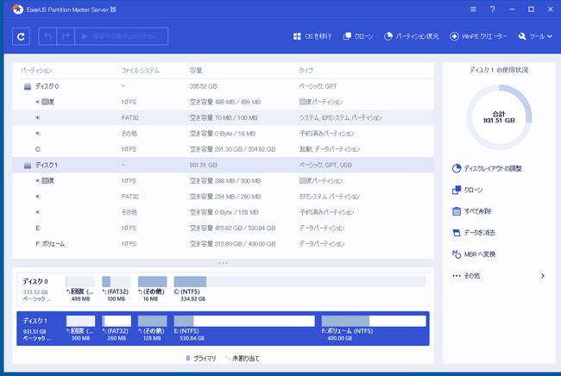Click the EaseUS app logo
Viewport: 561px width, 376px height.
click(x=17, y=9)
